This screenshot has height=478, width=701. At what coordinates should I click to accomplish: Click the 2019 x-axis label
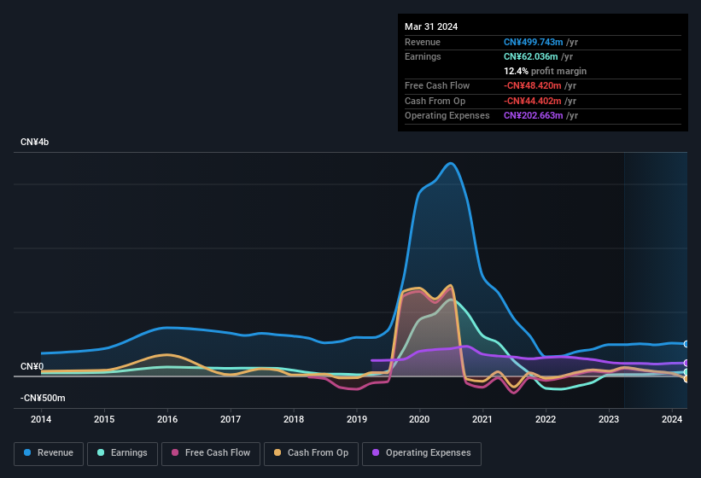[356, 419]
